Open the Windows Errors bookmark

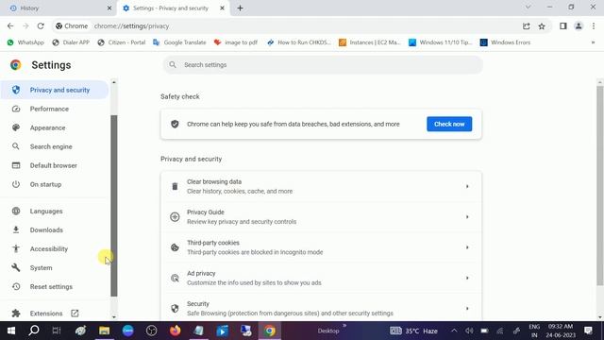pyautogui.click(x=506, y=42)
